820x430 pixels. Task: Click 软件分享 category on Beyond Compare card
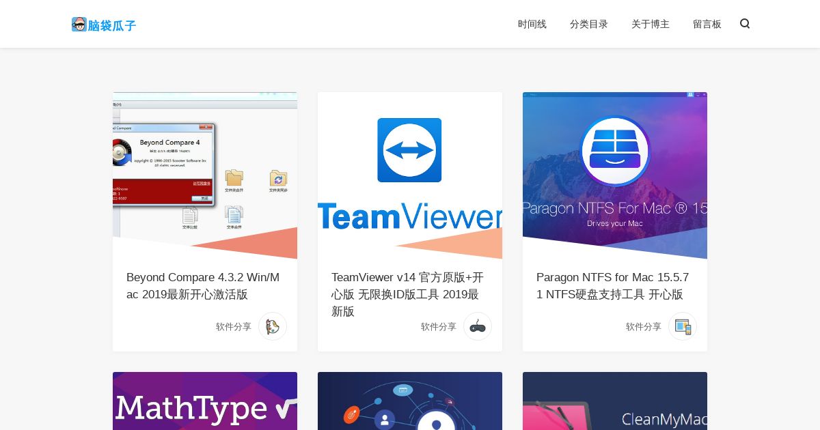point(234,327)
